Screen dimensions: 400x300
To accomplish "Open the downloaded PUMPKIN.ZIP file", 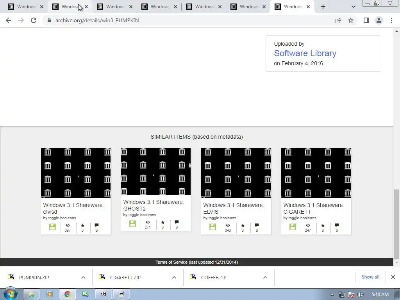I will tap(34, 278).
